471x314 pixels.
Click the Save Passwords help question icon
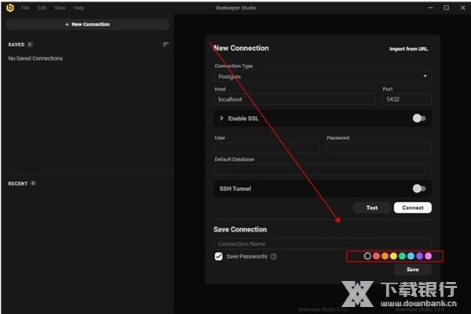coord(274,256)
